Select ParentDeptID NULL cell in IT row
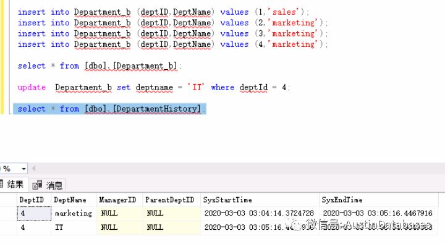 [171, 227]
